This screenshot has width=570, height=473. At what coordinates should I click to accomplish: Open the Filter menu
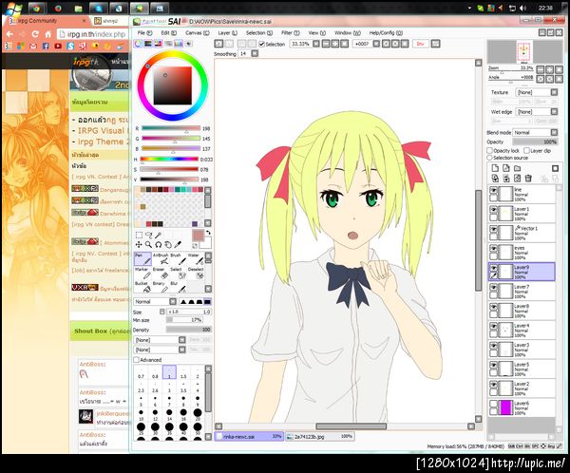(x=291, y=32)
